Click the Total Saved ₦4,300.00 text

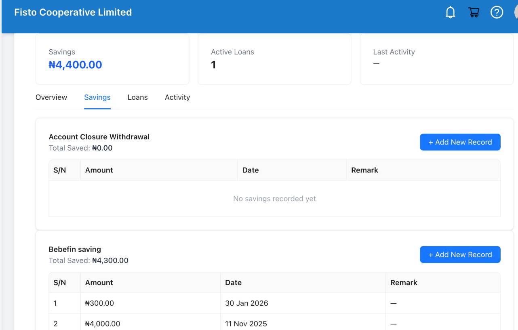pyautogui.click(x=88, y=261)
